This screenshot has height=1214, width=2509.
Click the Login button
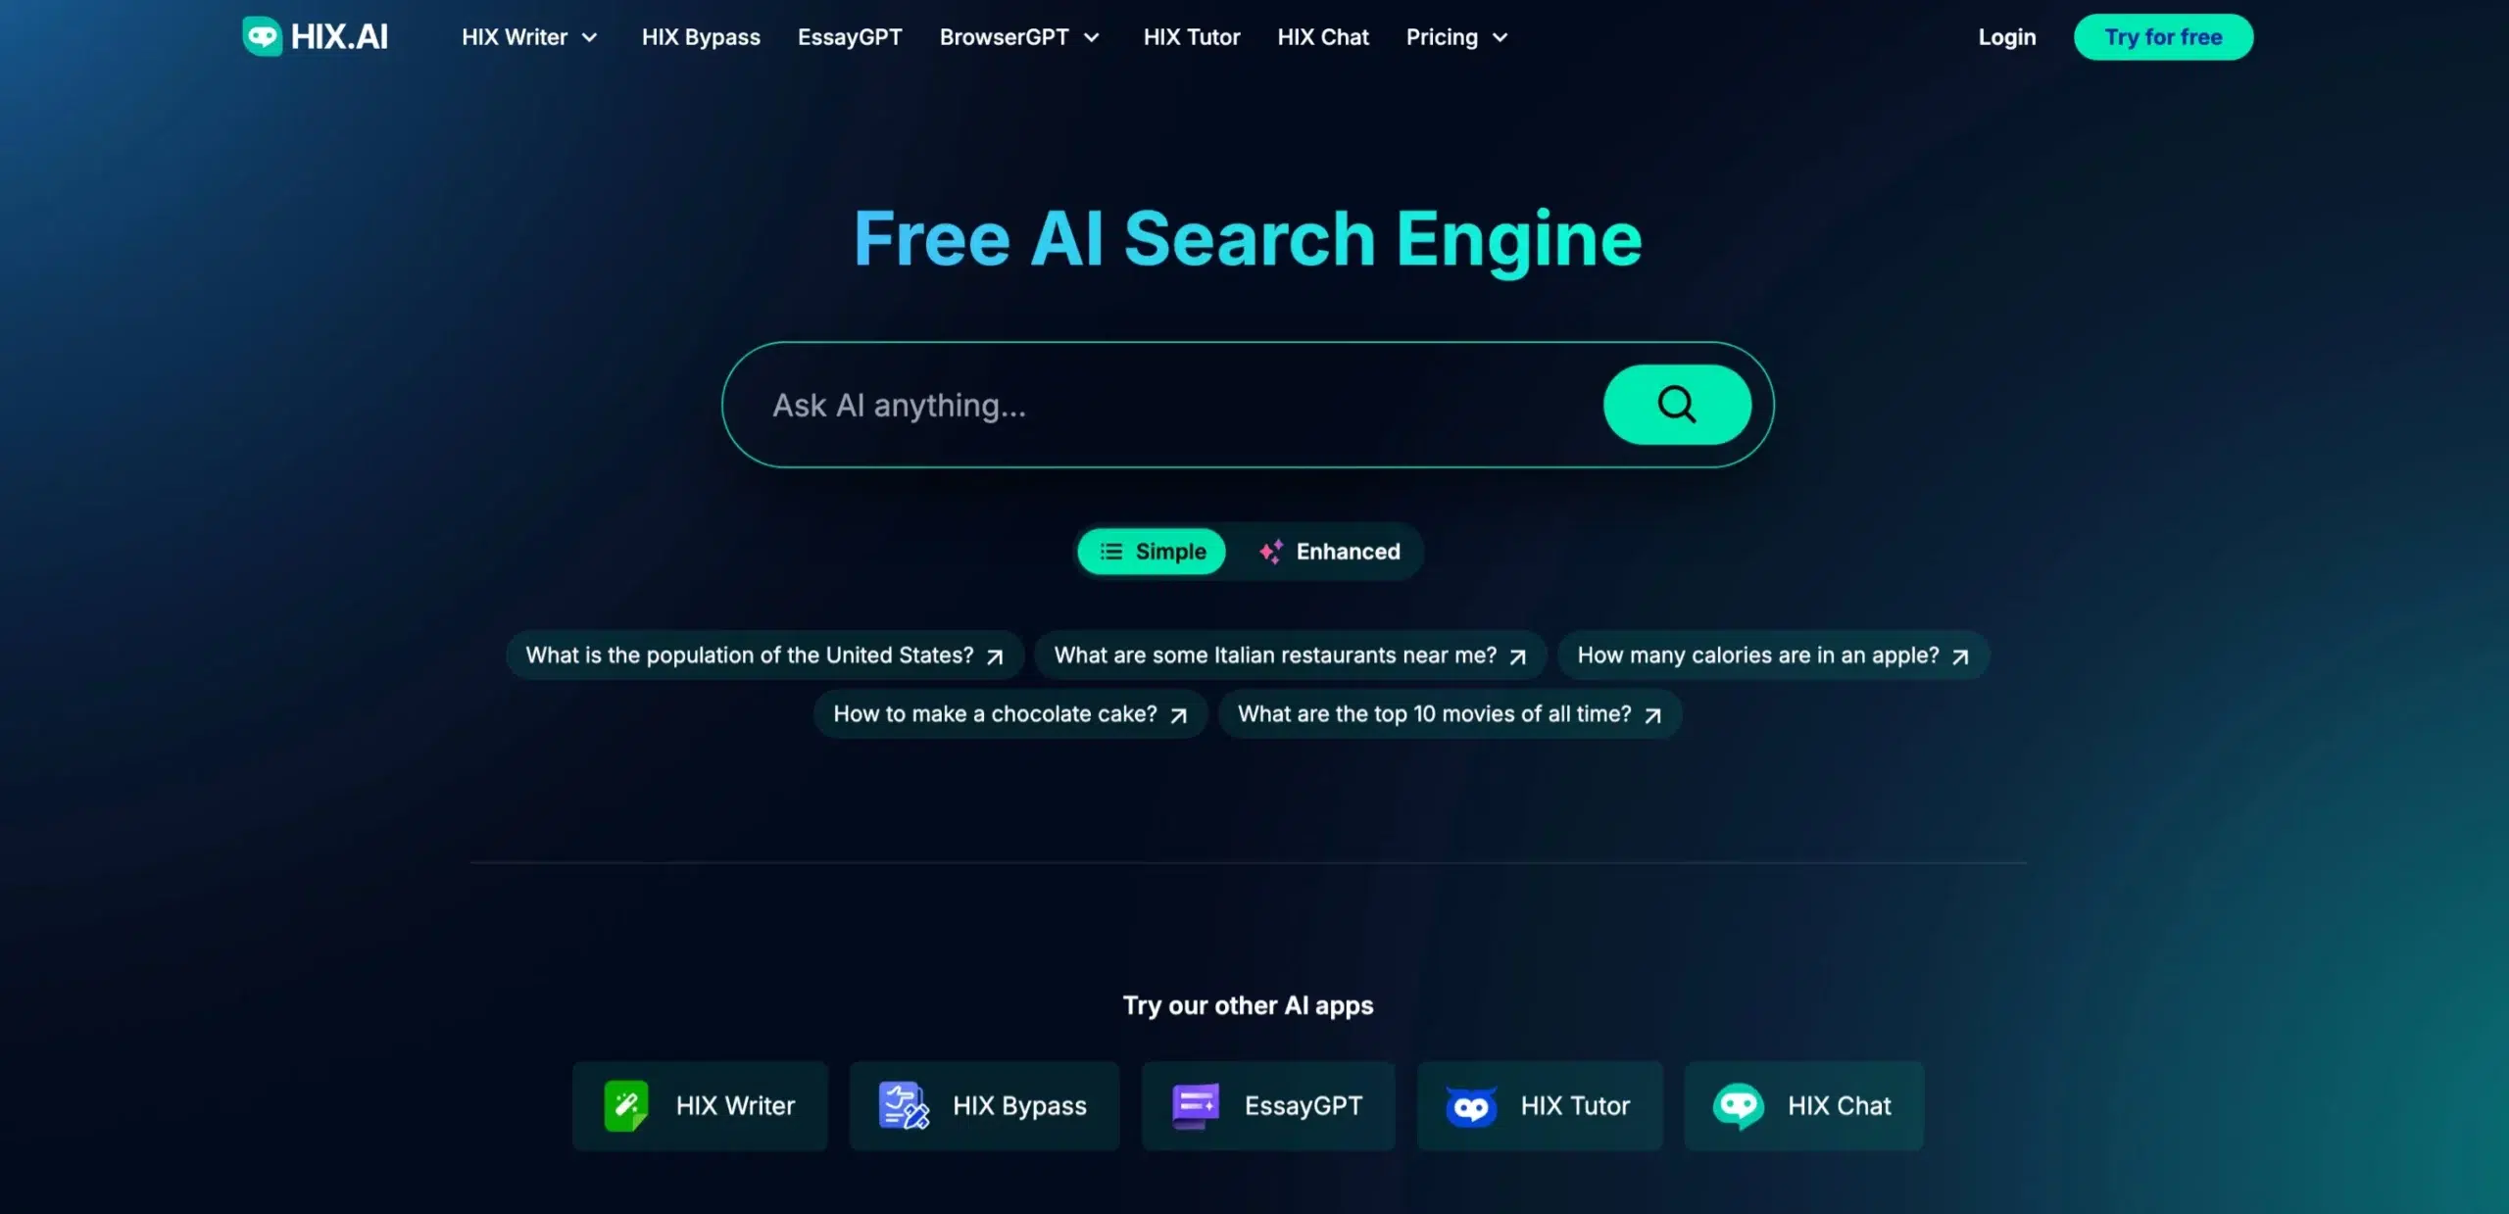tap(2005, 35)
